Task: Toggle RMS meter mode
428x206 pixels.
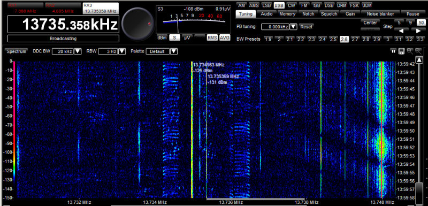Action: pyautogui.click(x=212, y=37)
